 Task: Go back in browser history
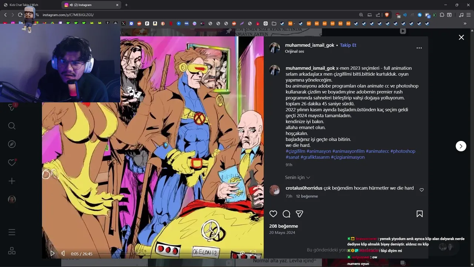[5, 15]
